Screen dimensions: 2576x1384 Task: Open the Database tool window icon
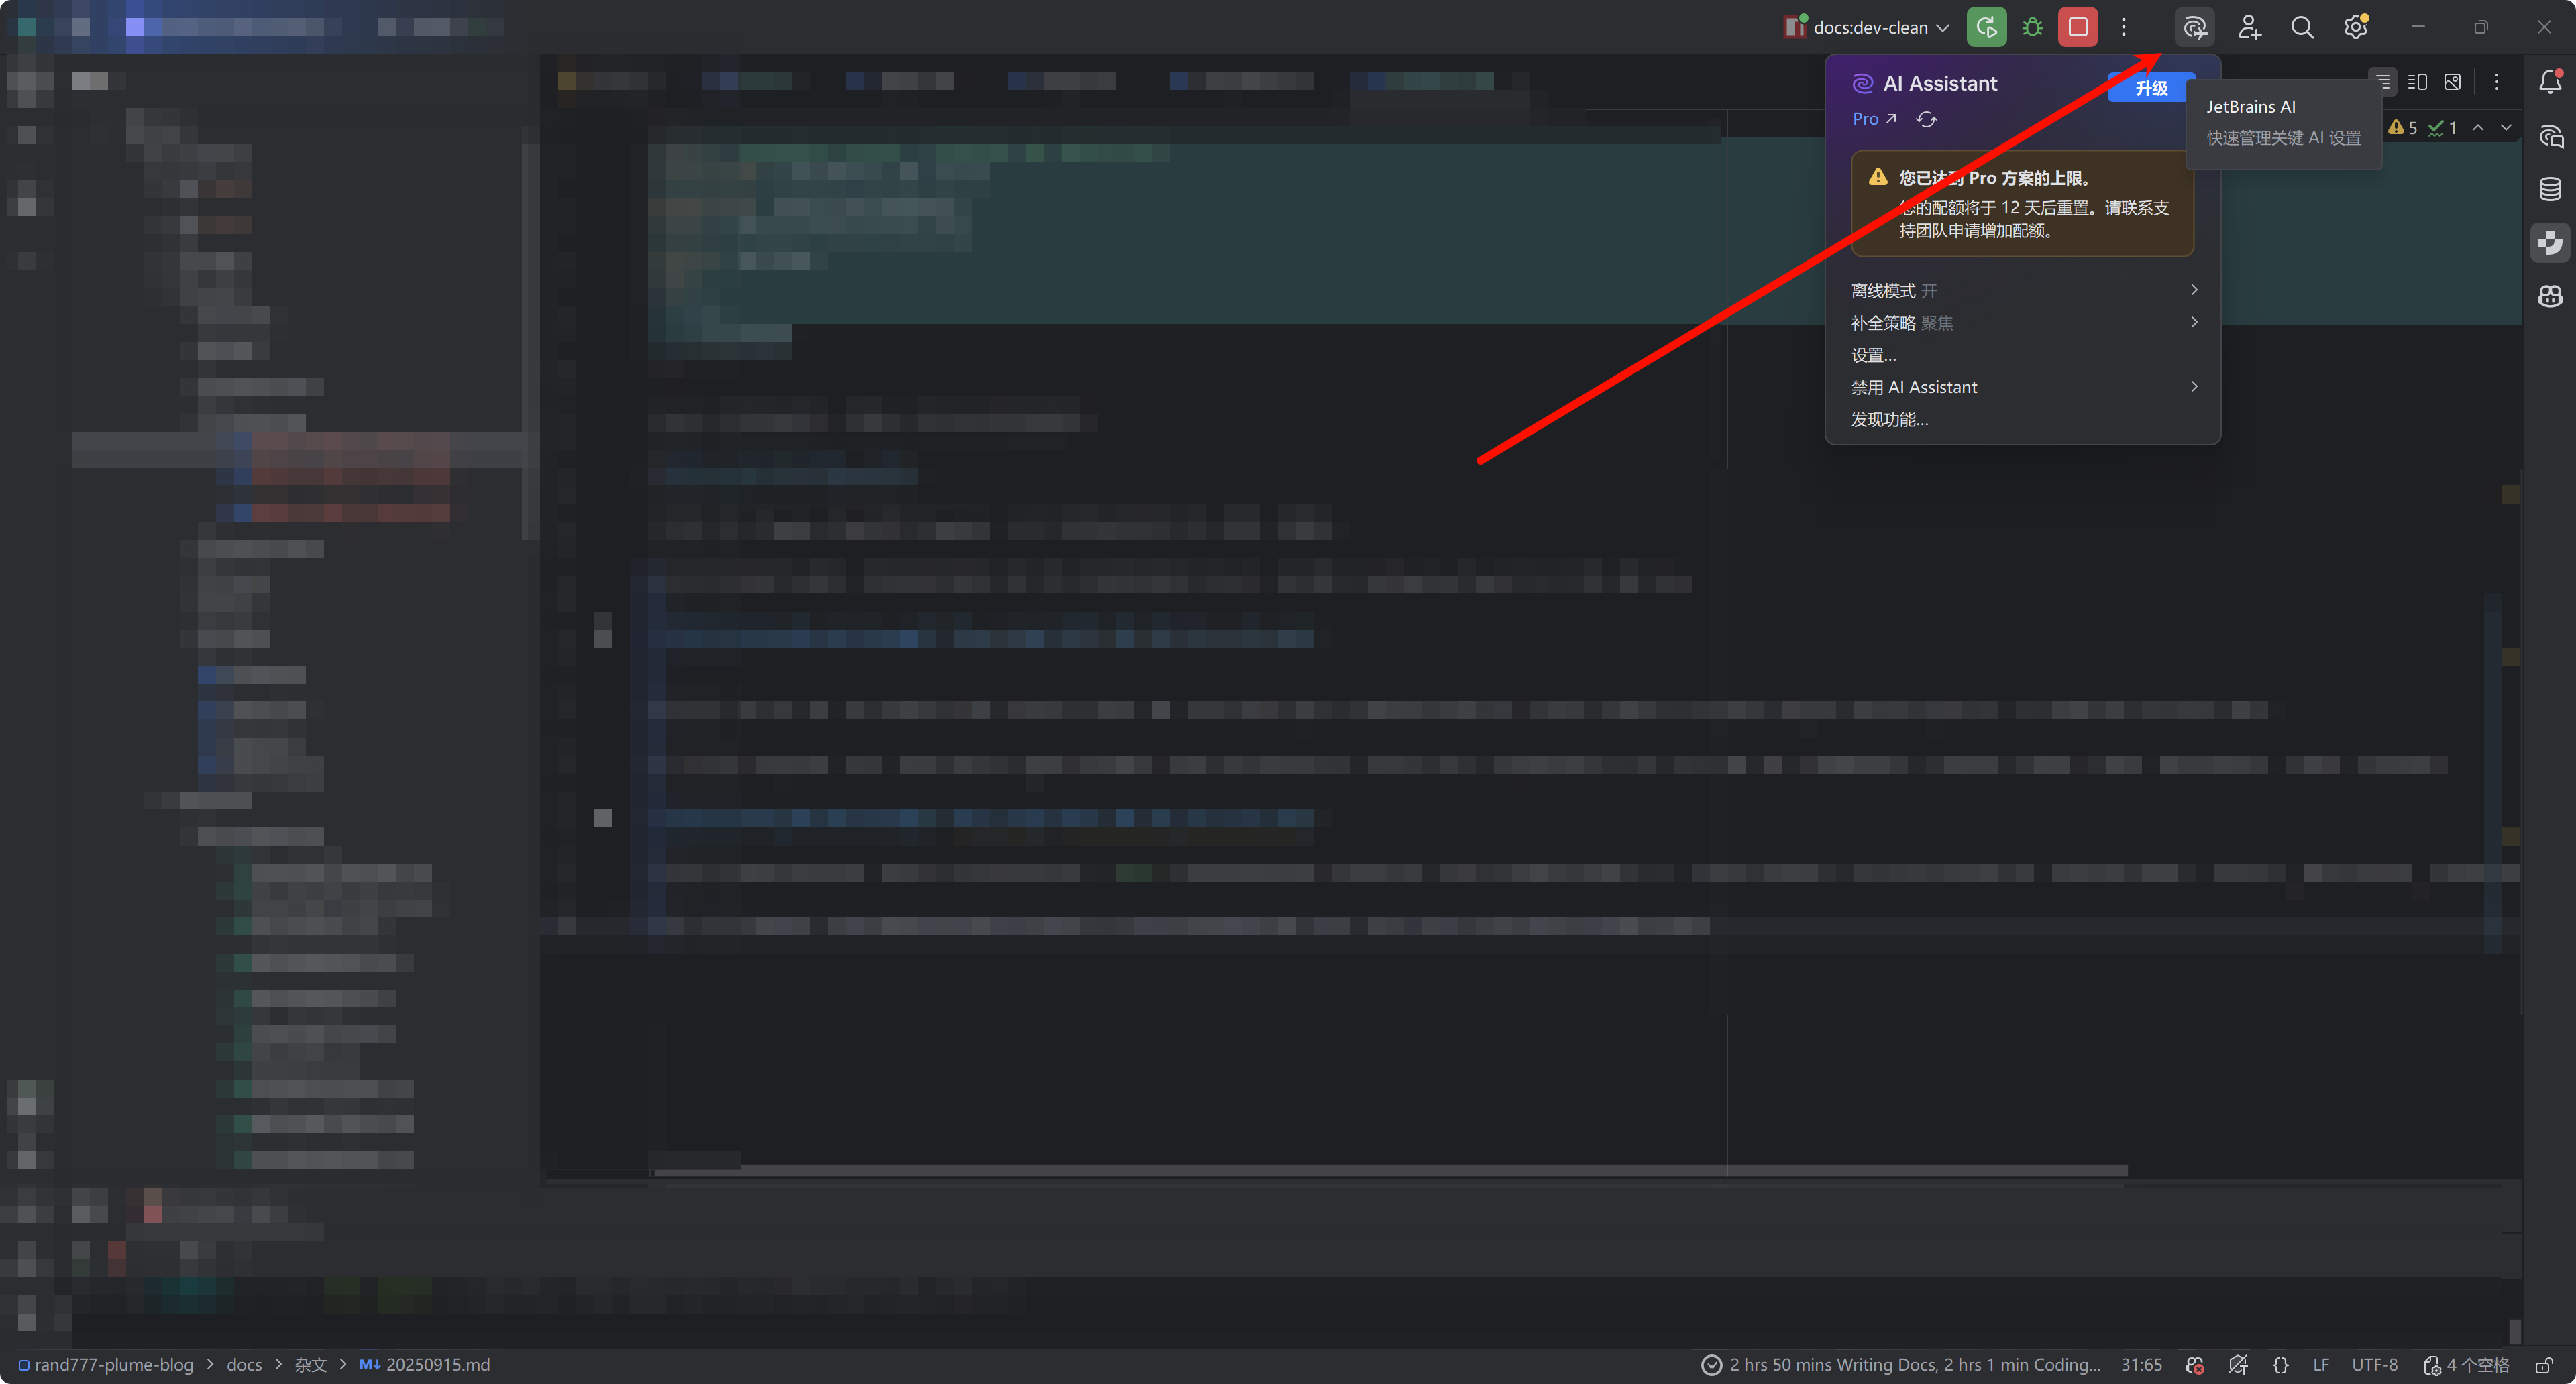point(2550,189)
